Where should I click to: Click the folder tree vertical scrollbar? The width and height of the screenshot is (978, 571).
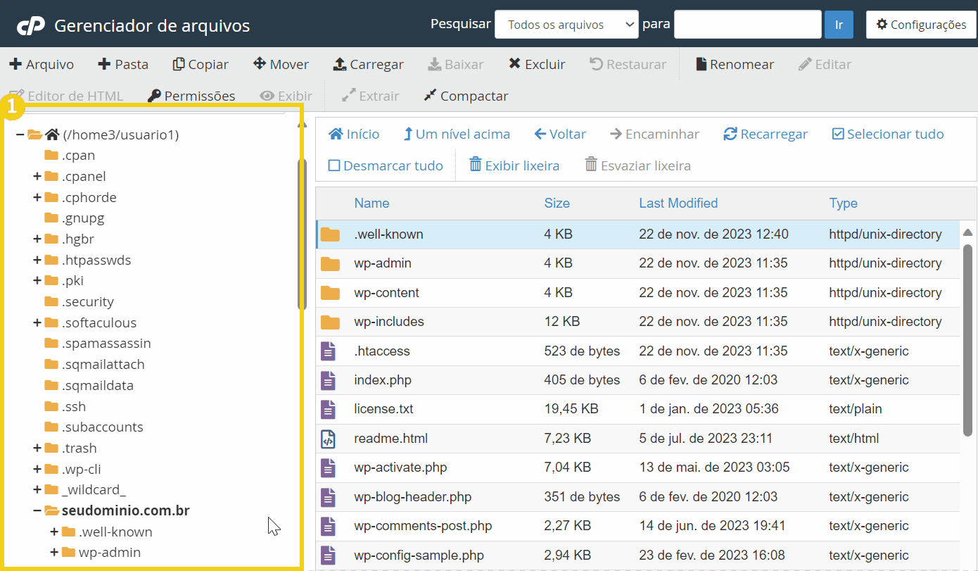(x=302, y=234)
